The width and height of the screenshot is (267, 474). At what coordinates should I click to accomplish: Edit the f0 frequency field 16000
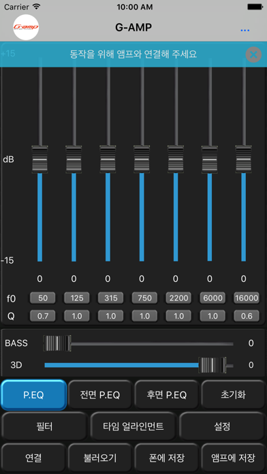click(x=247, y=298)
